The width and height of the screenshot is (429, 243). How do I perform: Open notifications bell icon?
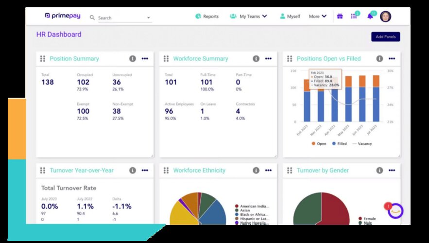pyautogui.click(x=370, y=17)
